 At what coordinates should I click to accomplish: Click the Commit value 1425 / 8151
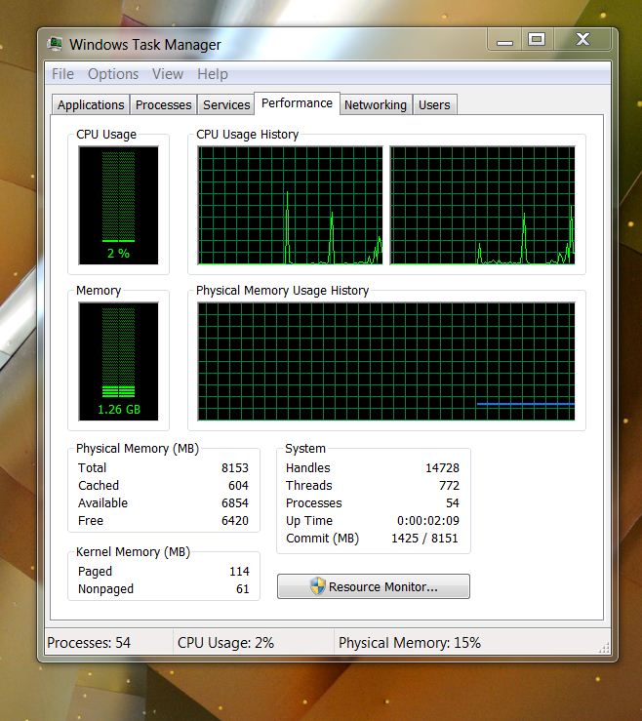(424, 538)
